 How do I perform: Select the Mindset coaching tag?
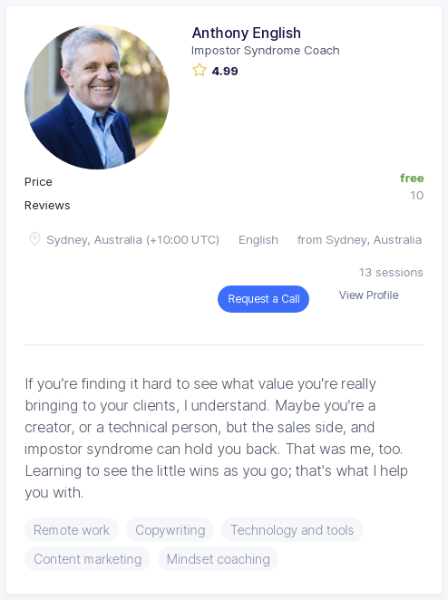click(x=219, y=559)
